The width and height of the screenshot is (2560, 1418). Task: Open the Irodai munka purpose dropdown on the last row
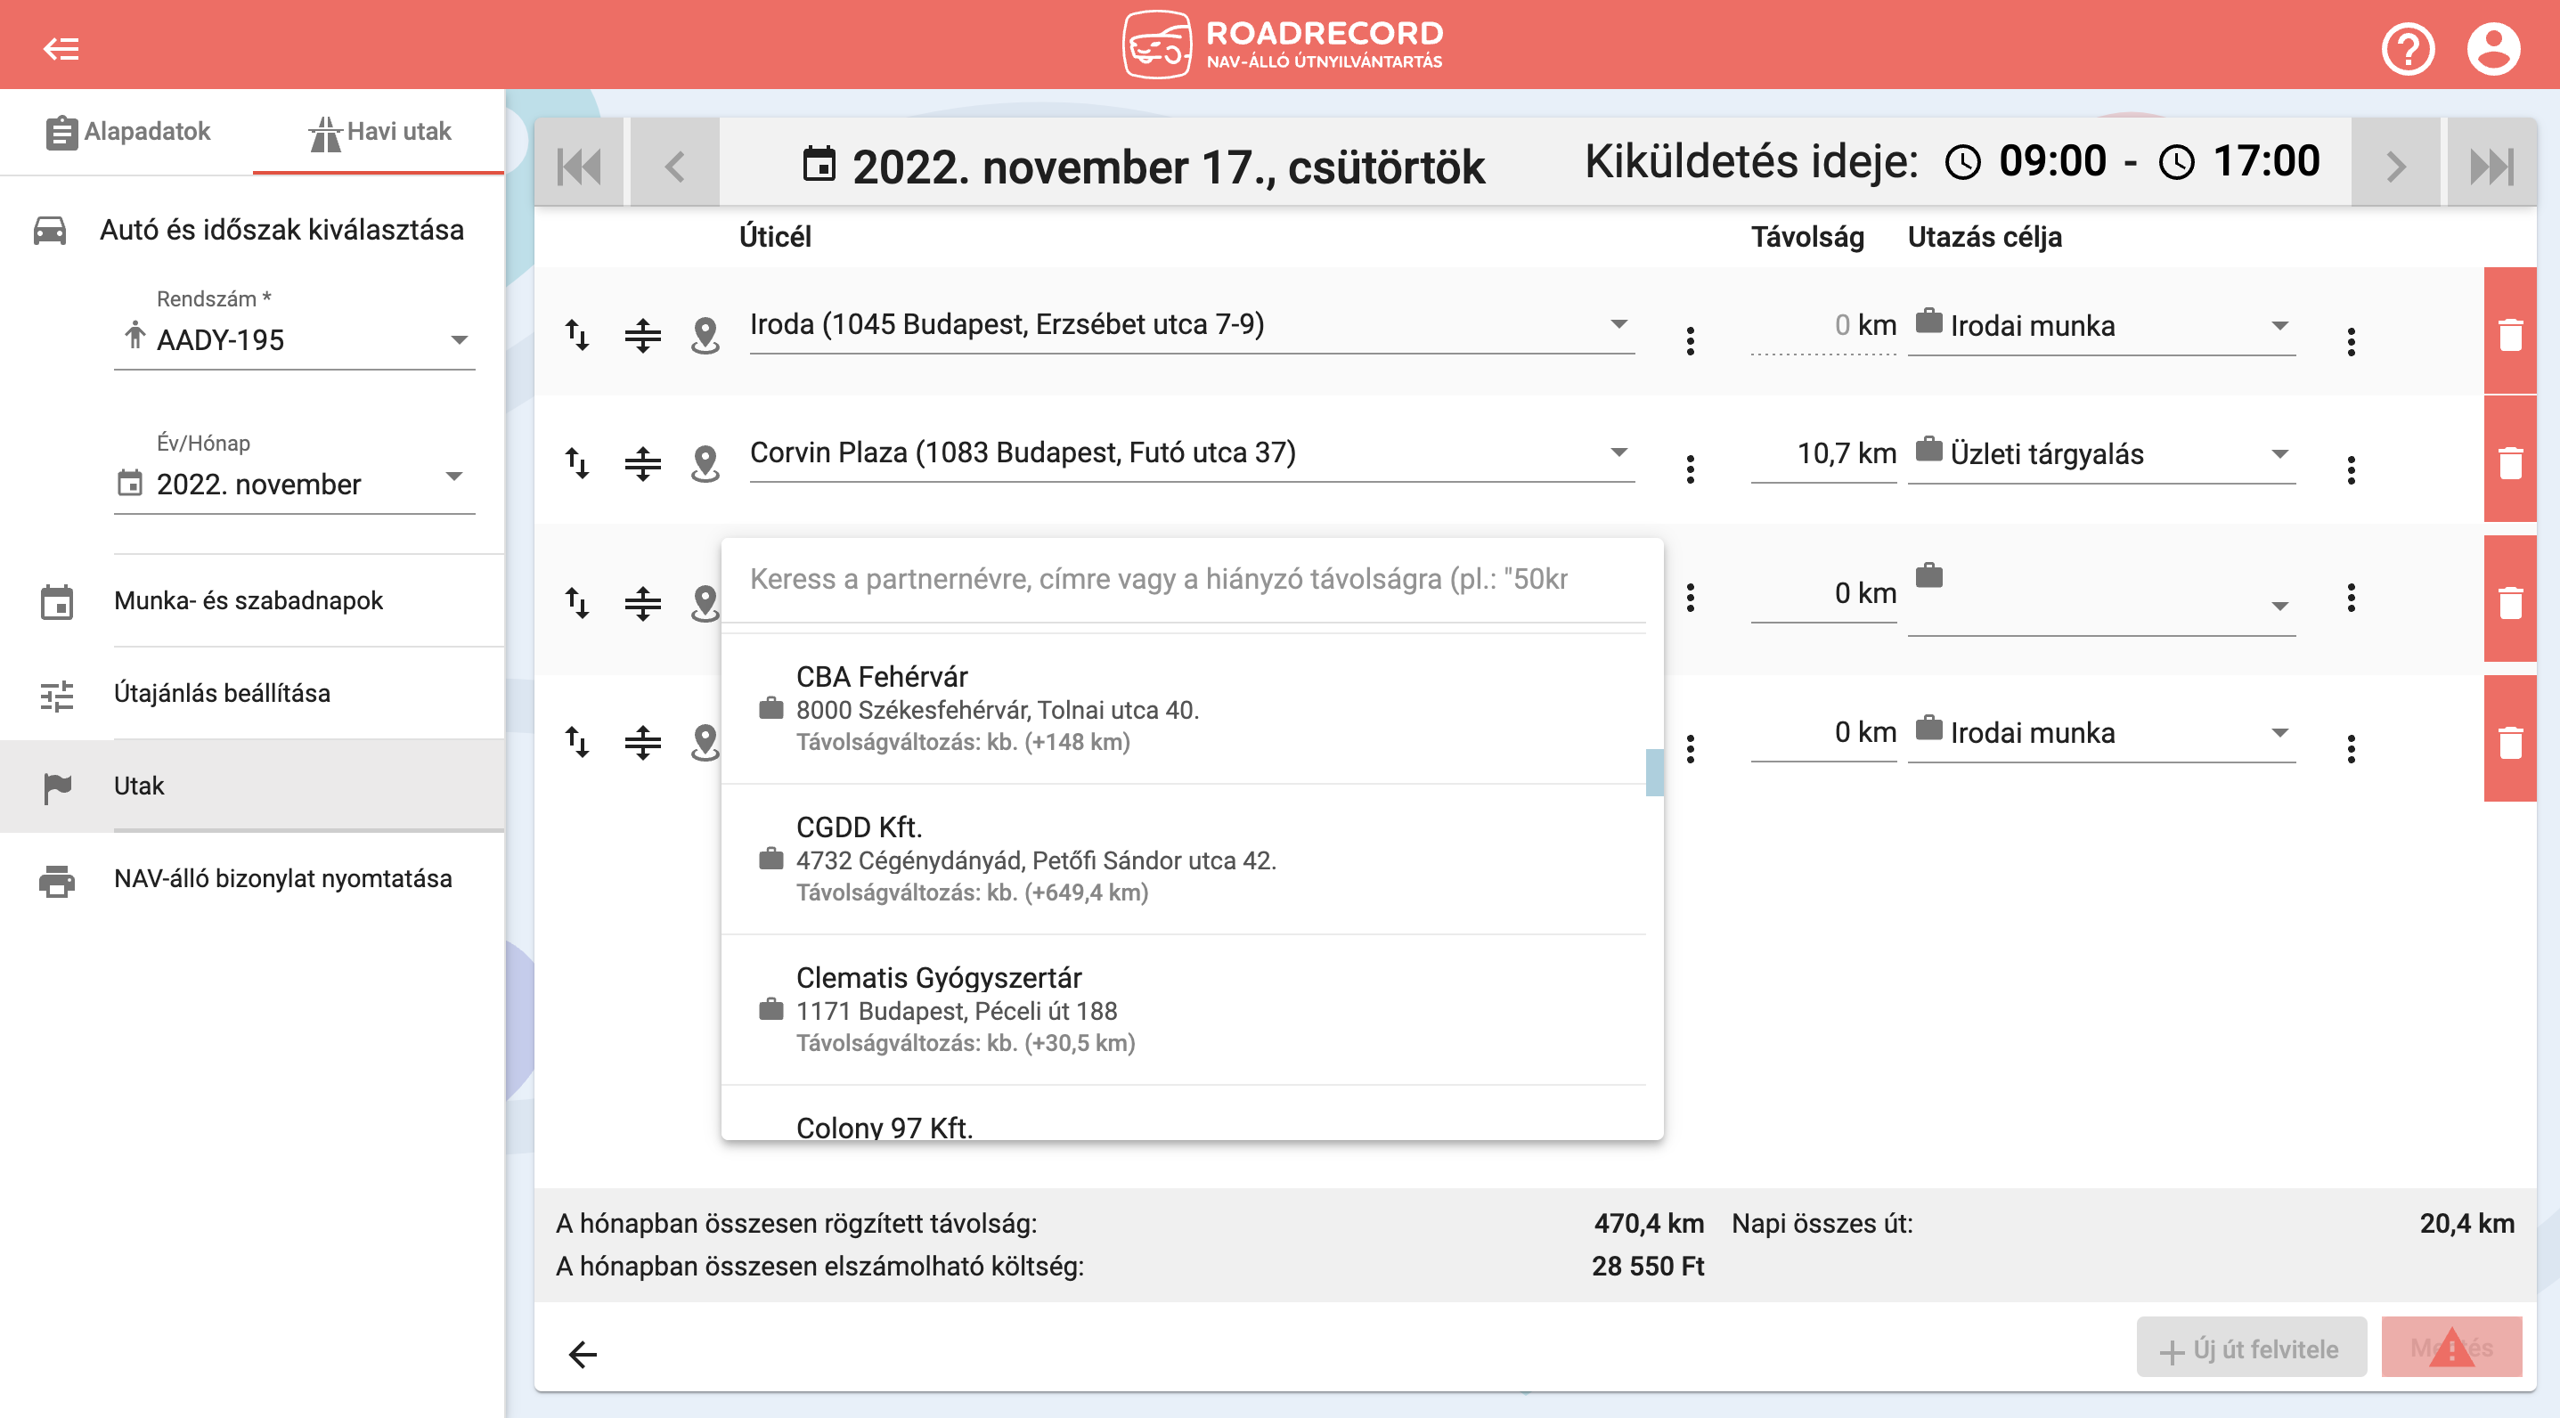click(2102, 733)
